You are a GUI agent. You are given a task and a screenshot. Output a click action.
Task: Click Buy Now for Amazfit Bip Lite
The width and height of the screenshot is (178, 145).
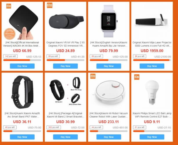(109, 66)
